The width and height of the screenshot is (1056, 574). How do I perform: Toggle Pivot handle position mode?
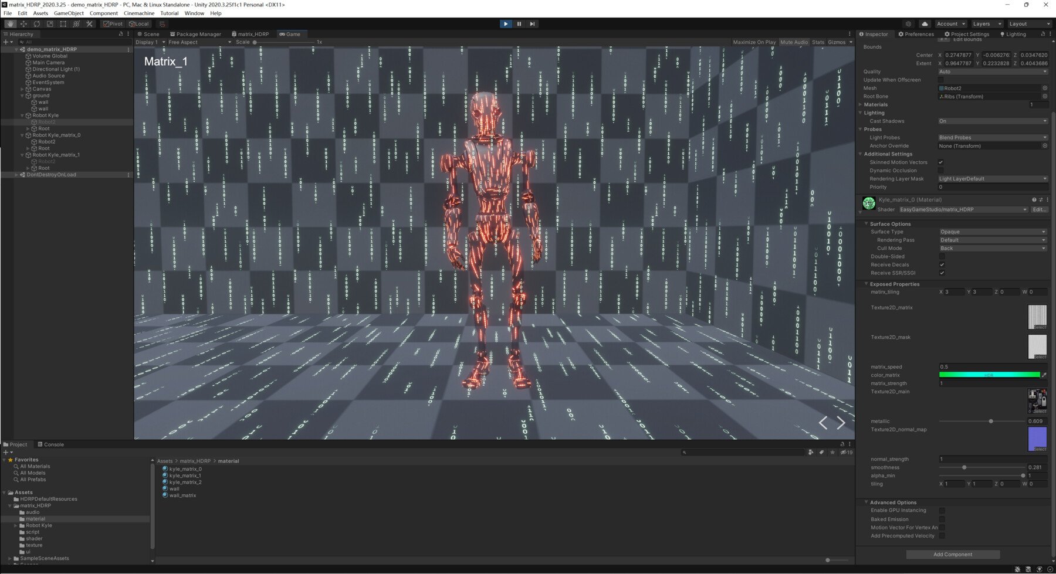pyautogui.click(x=113, y=23)
